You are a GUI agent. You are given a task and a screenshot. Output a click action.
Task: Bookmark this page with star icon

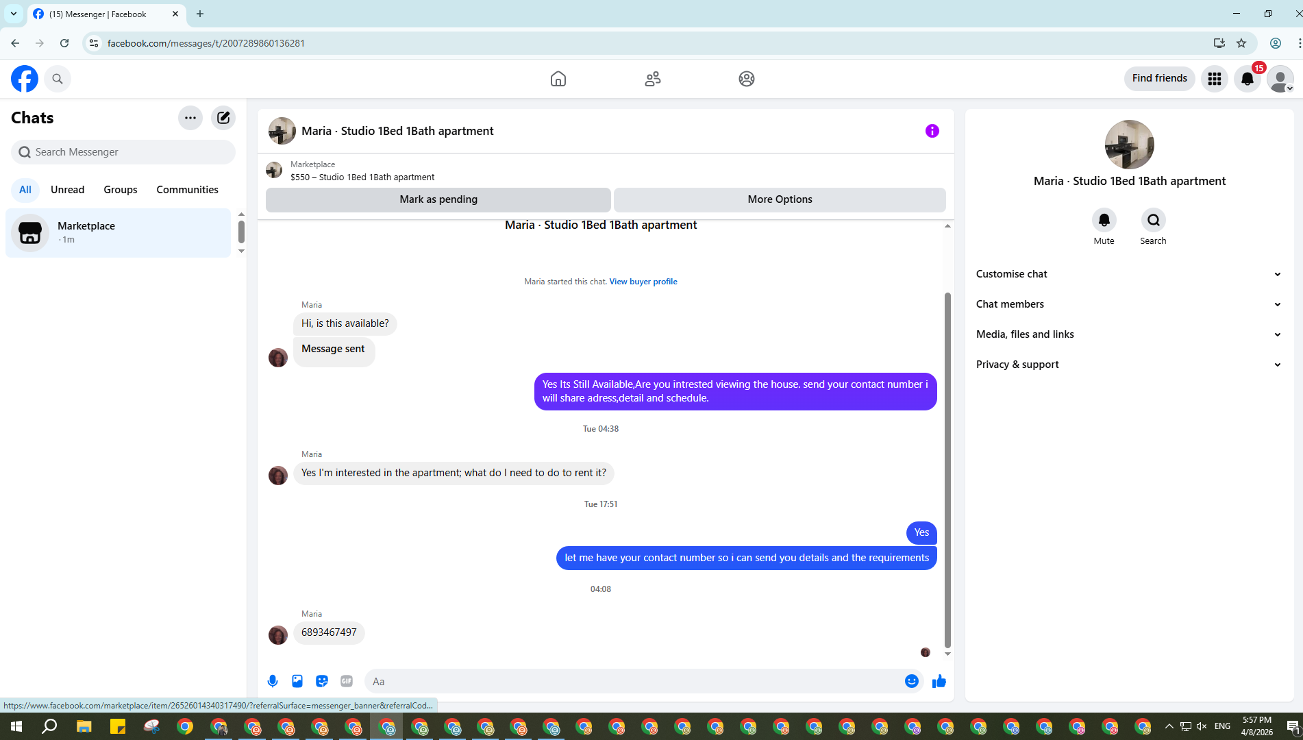click(x=1241, y=43)
